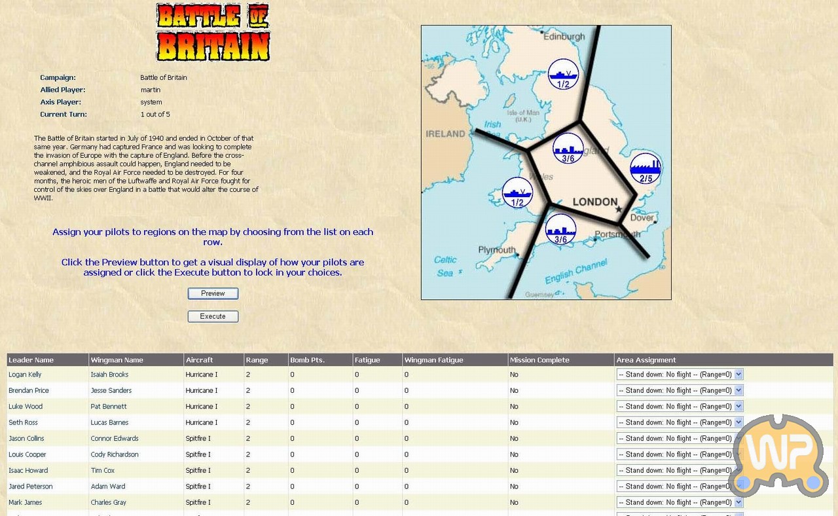Click leader name Jason Collins

click(26, 439)
